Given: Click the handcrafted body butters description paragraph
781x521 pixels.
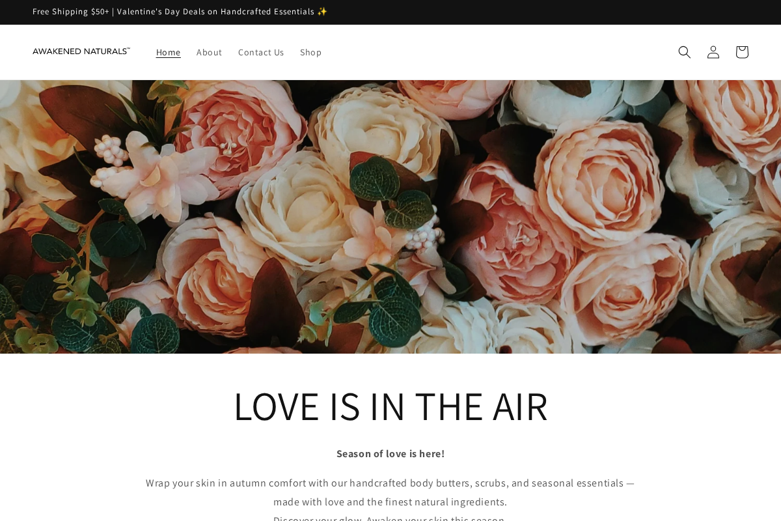Looking at the screenshot, I should coord(390,492).
